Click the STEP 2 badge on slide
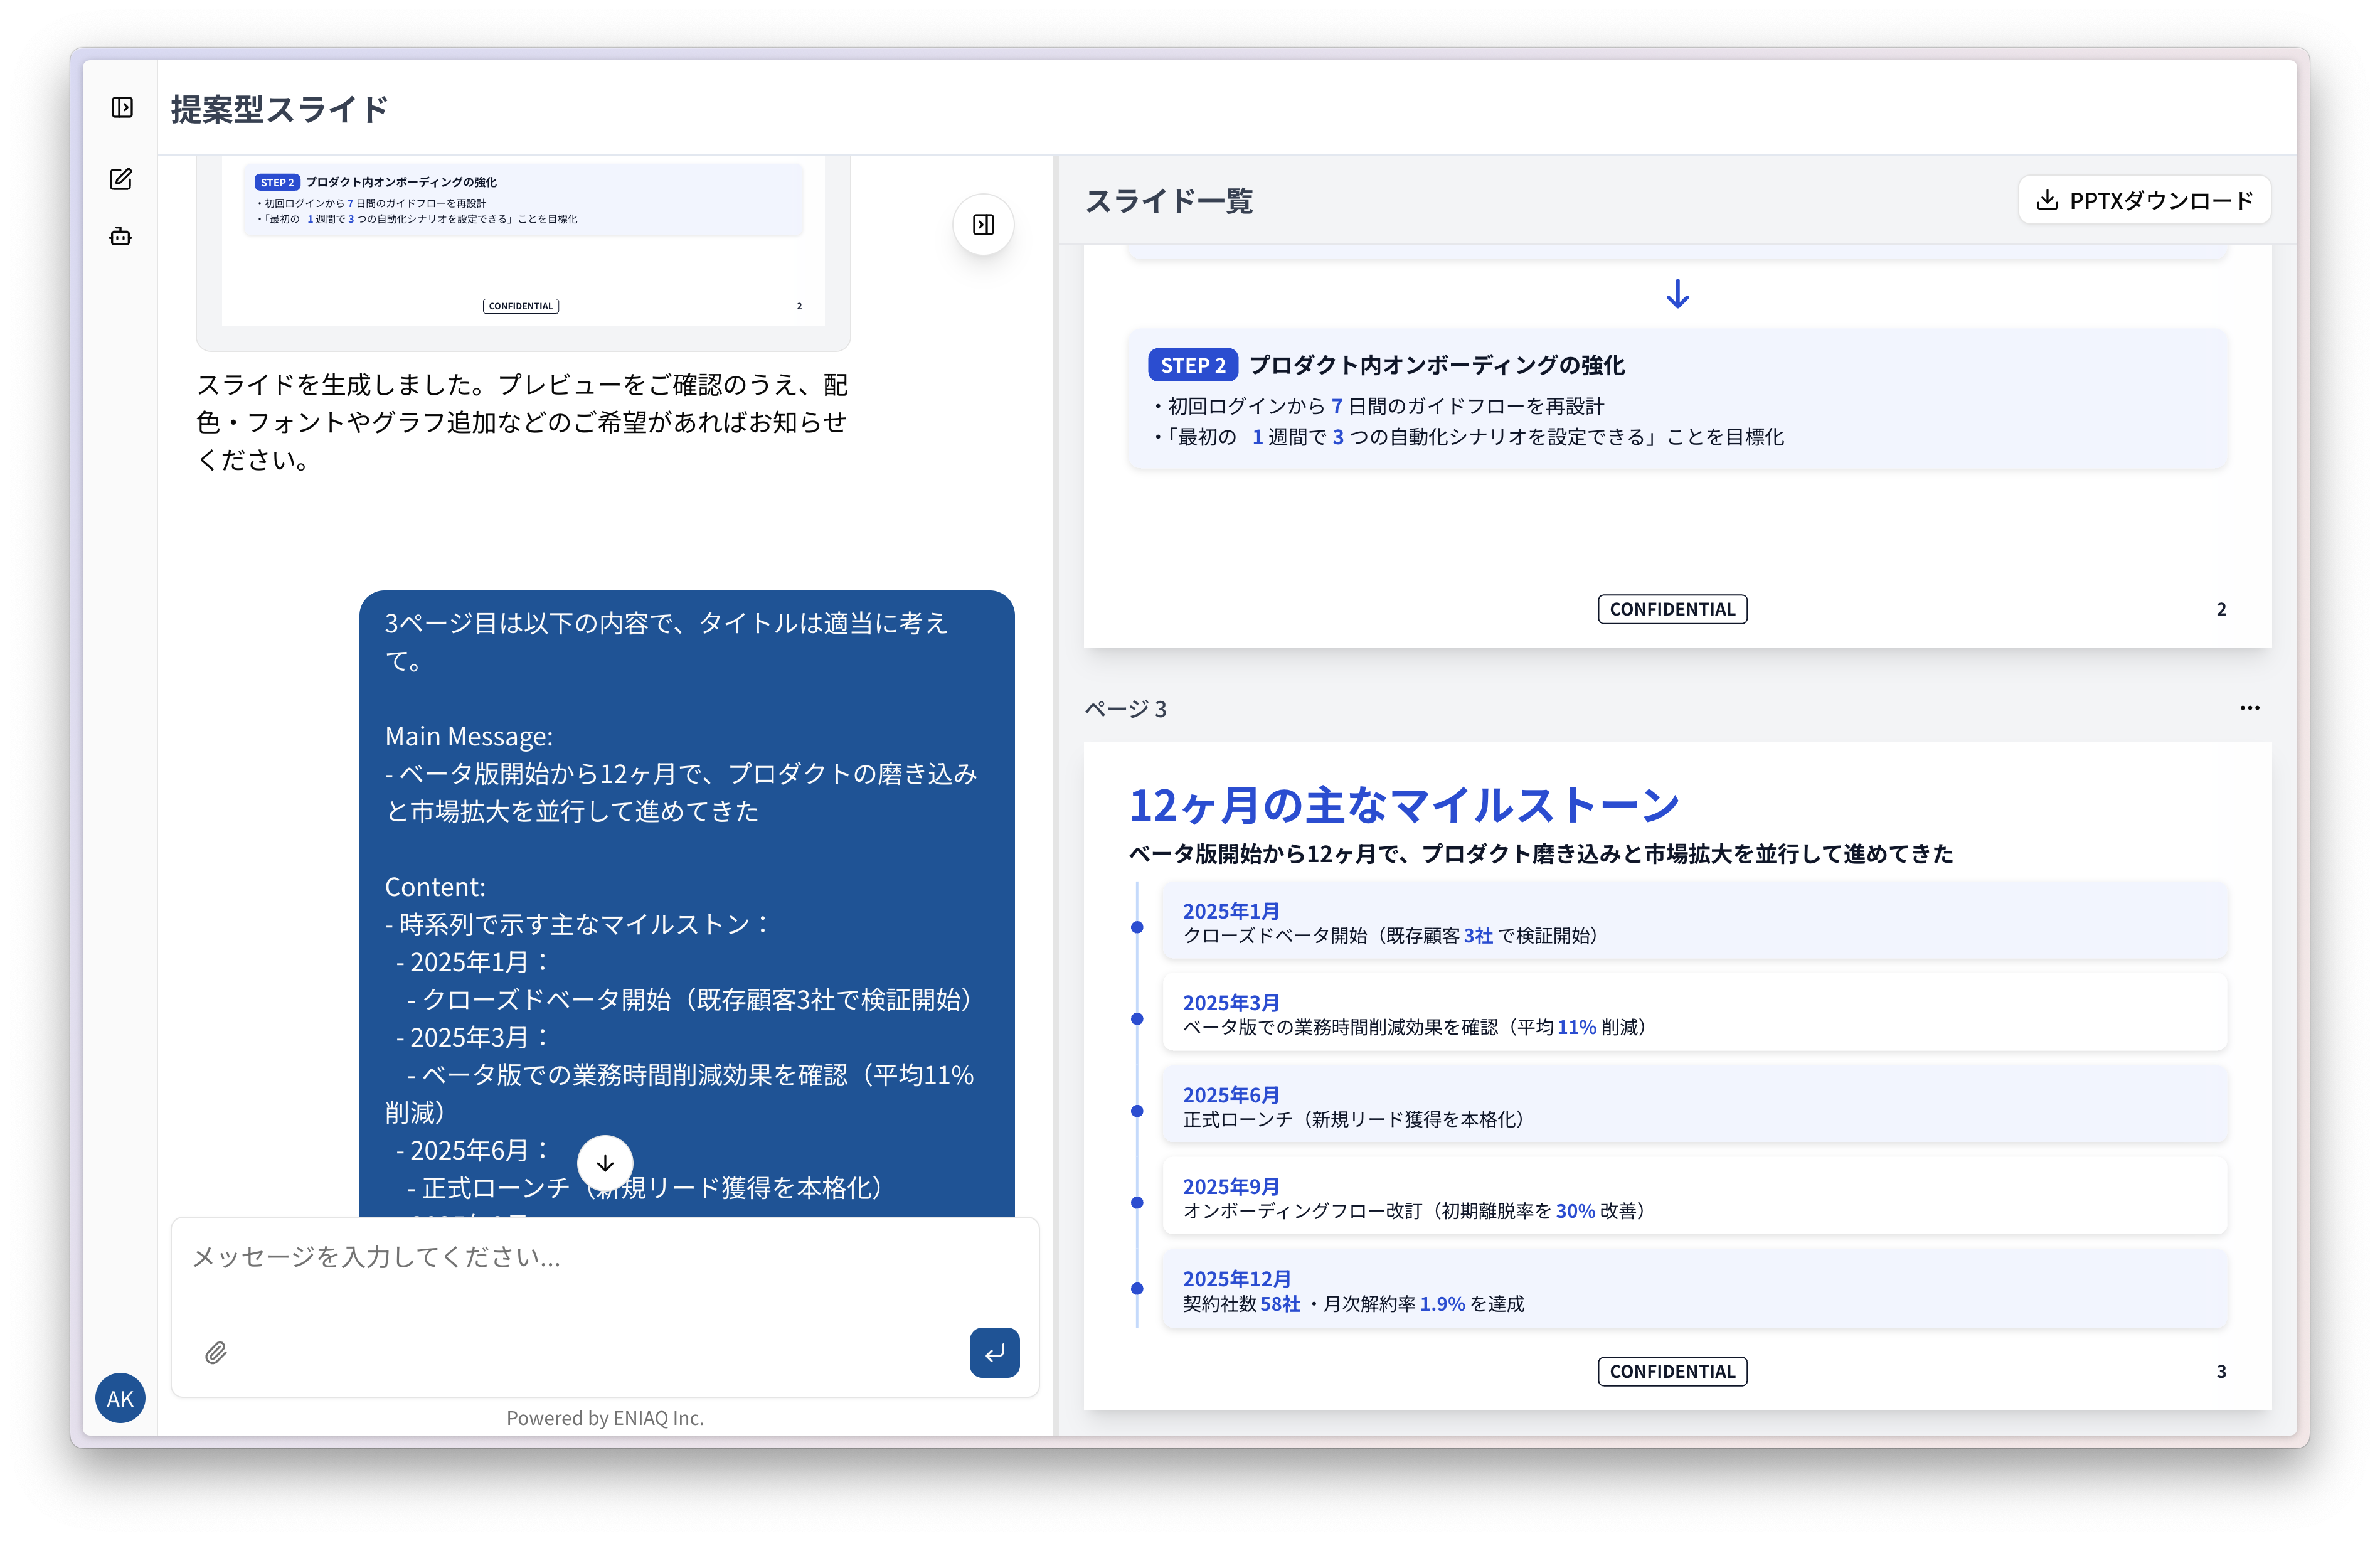The image size is (2380, 1541). 1192,365
